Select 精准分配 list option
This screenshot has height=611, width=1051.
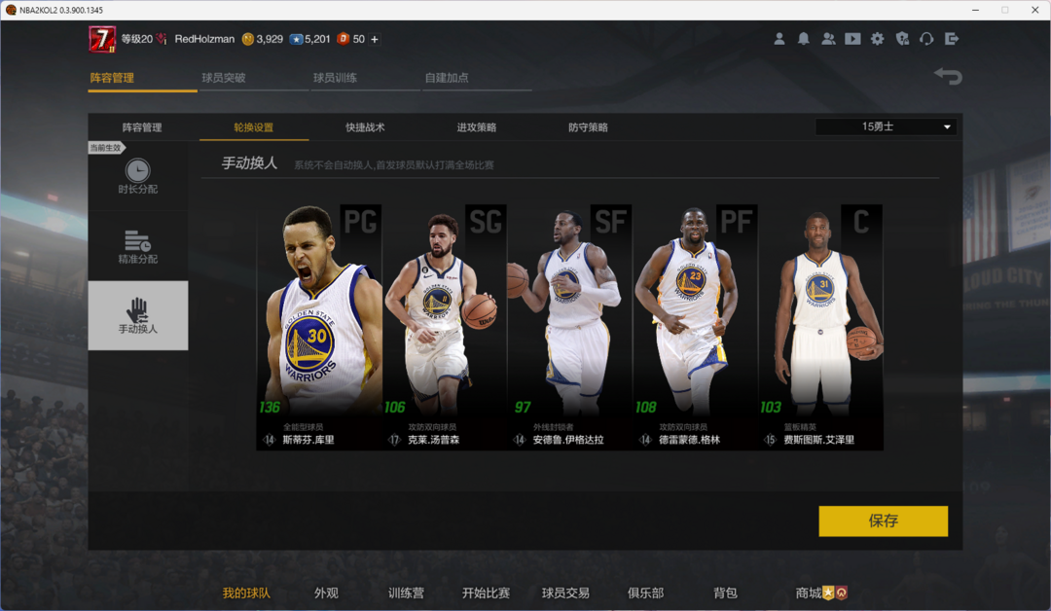coord(138,246)
